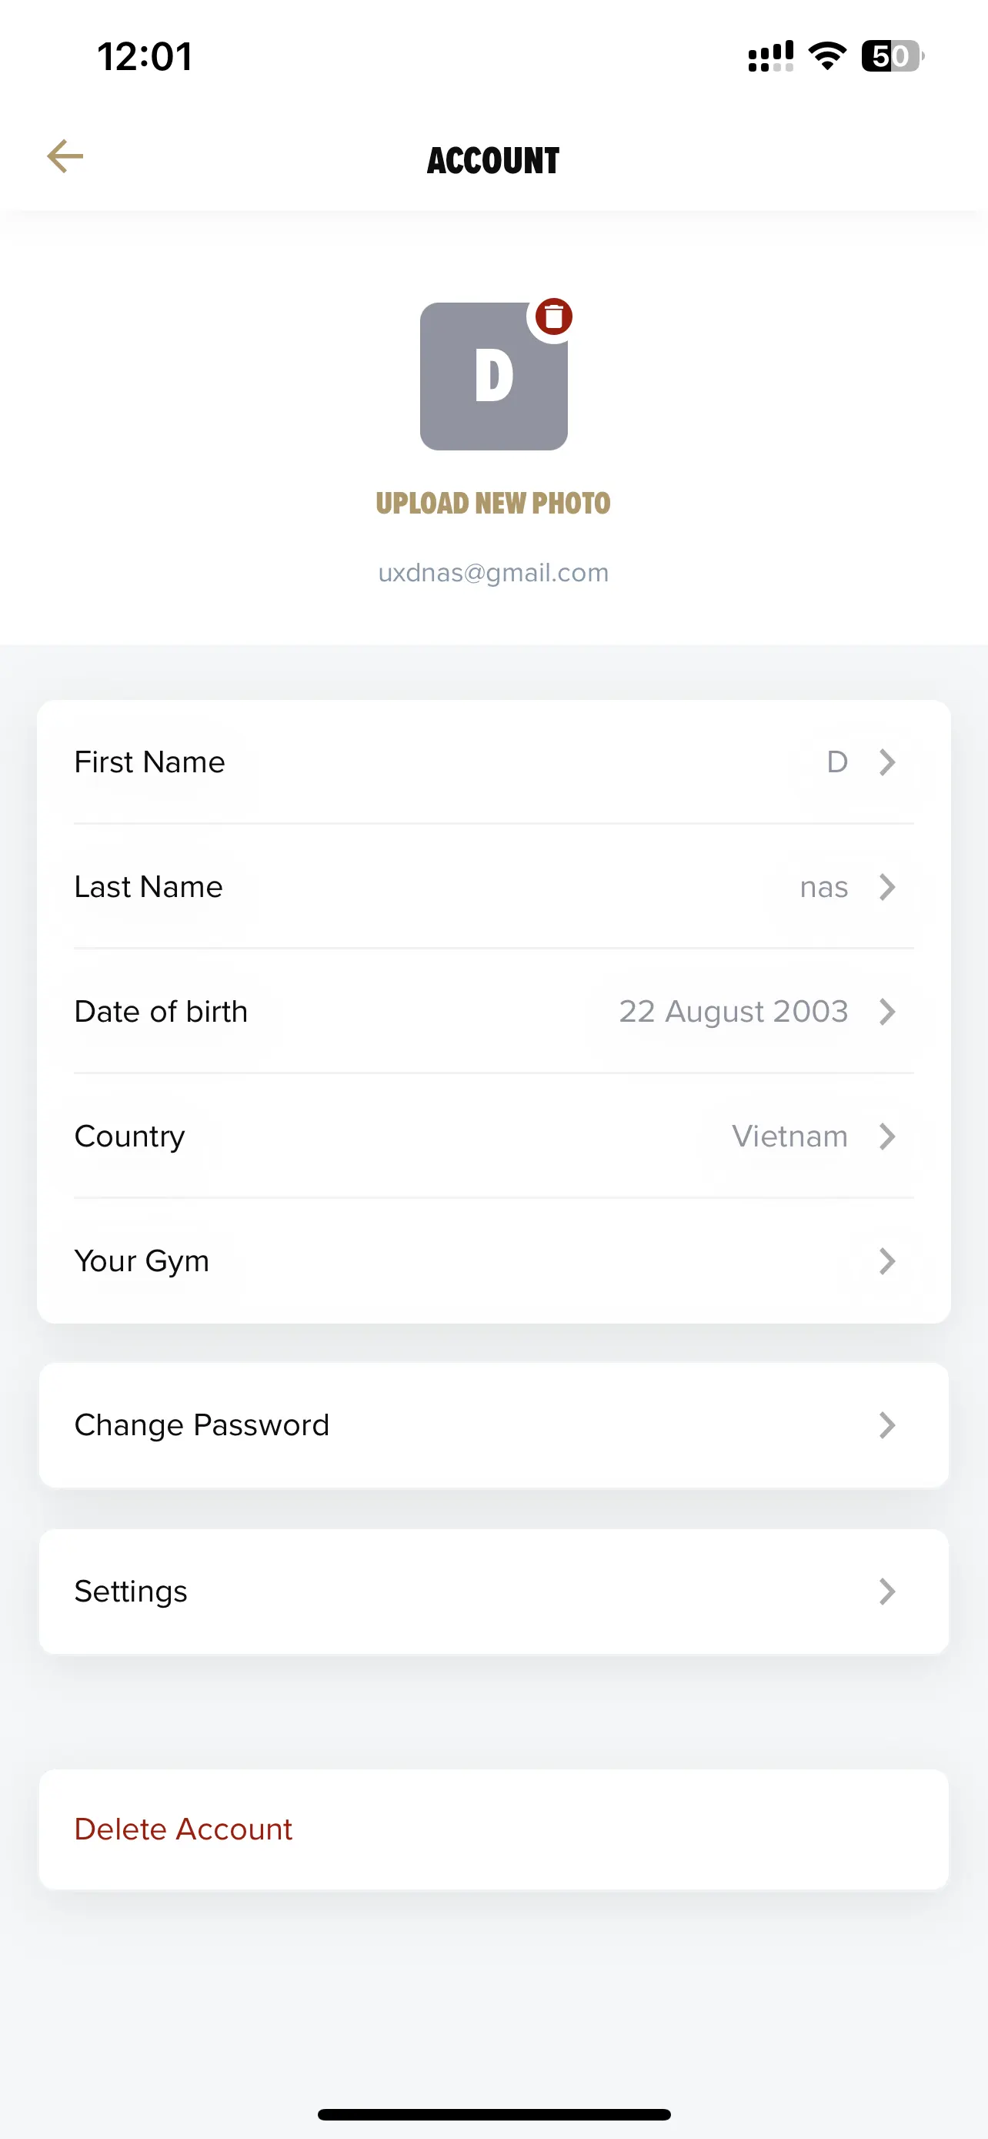Open the First Name row chevron
This screenshot has width=988, height=2139.
[886, 762]
